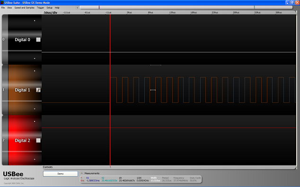Image resolution: width=300 pixels, height=187 pixels.
Task: Toggle Digital 2 trigger setting box
Action: [x=38, y=140]
